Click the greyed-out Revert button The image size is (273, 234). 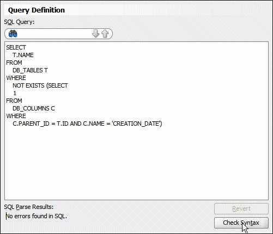pyautogui.click(x=241, y=208)
